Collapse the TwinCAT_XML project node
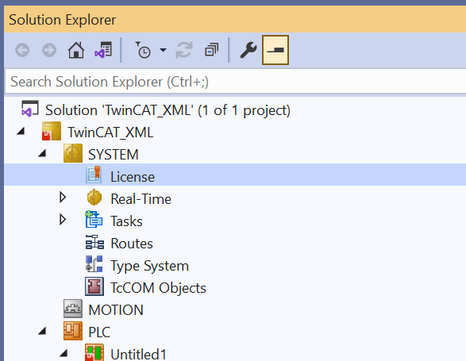Viewport: 466px width, 361px height. 21,131
